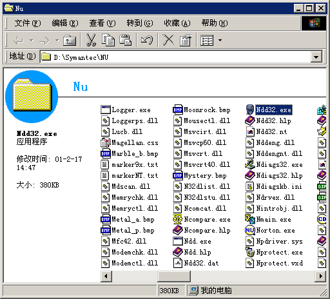Open Properties toolbar icon
The height and width of the screenshot is (299, 330).
(185, 40)
